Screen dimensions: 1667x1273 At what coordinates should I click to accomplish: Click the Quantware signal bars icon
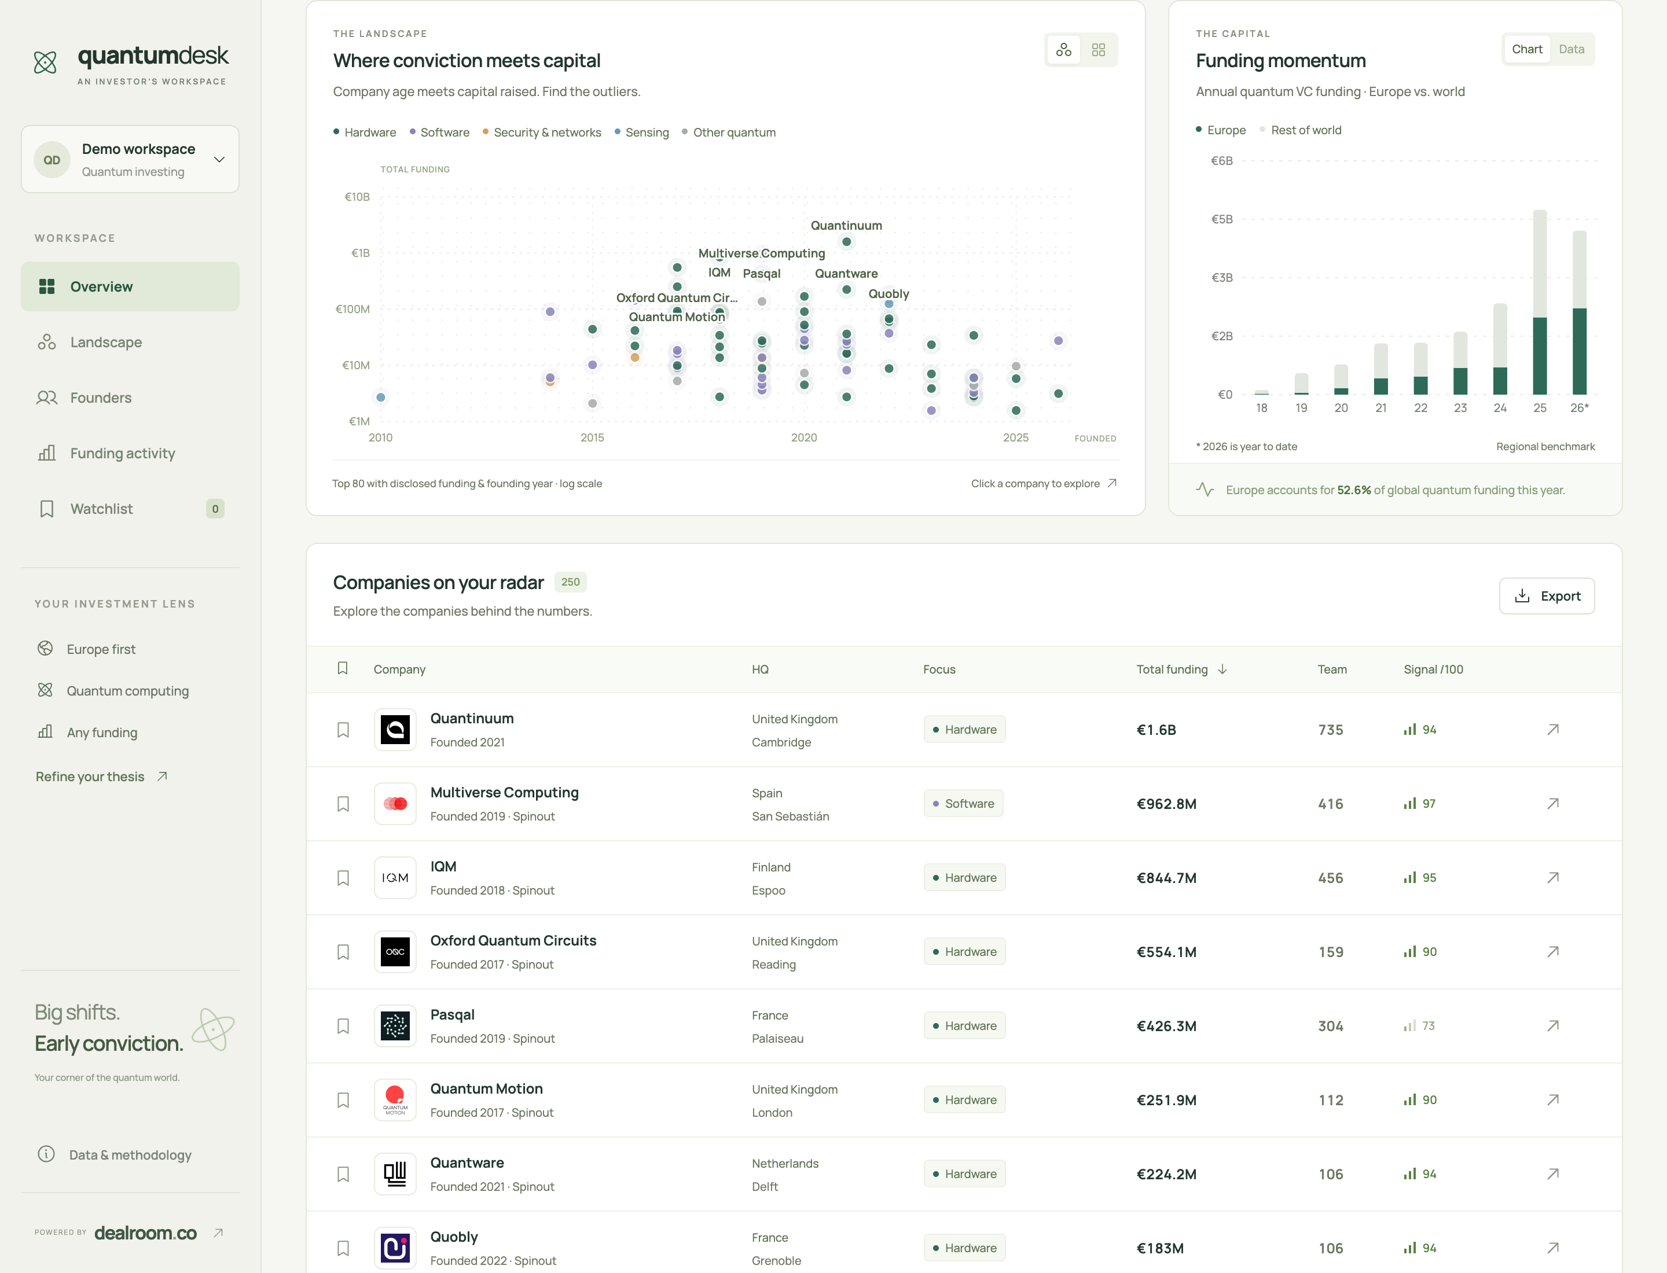pyautogui.click(x=1410, y=1173)
